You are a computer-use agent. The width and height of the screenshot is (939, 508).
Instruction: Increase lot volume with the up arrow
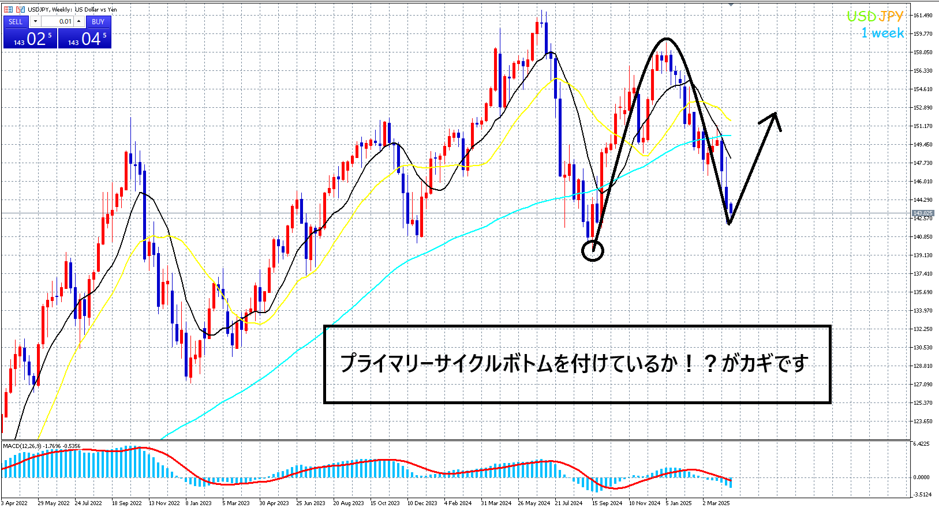click(x=79, y=22)
